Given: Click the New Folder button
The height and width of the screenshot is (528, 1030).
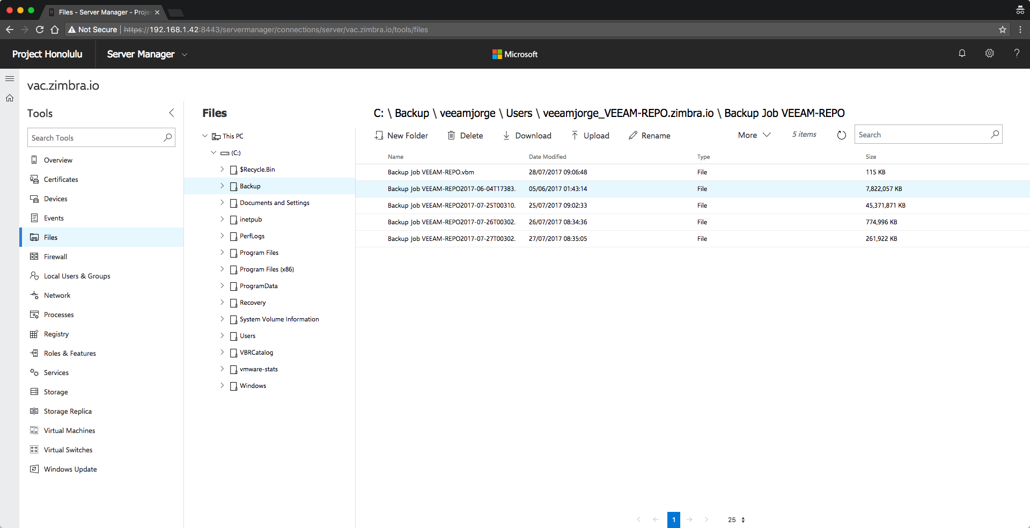Looking at the screenshot, I should 401,135.
